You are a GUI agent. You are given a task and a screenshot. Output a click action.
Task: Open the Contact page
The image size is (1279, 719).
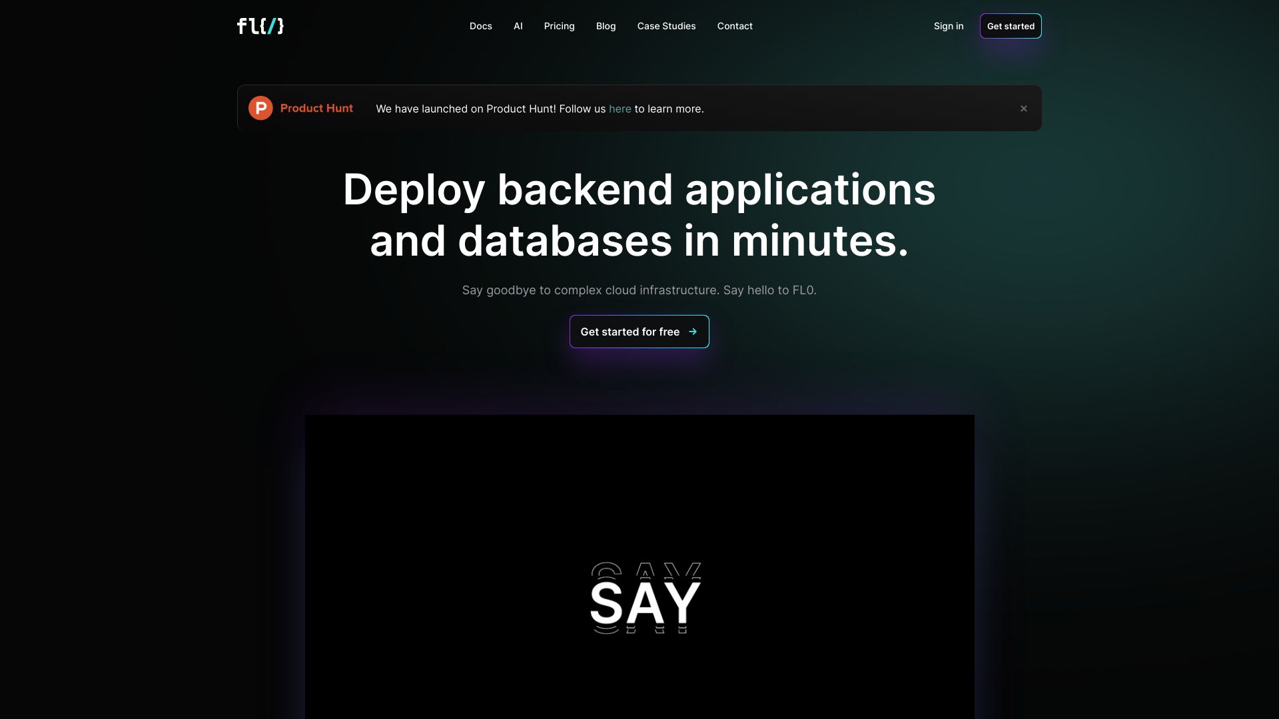coord(735,26)
